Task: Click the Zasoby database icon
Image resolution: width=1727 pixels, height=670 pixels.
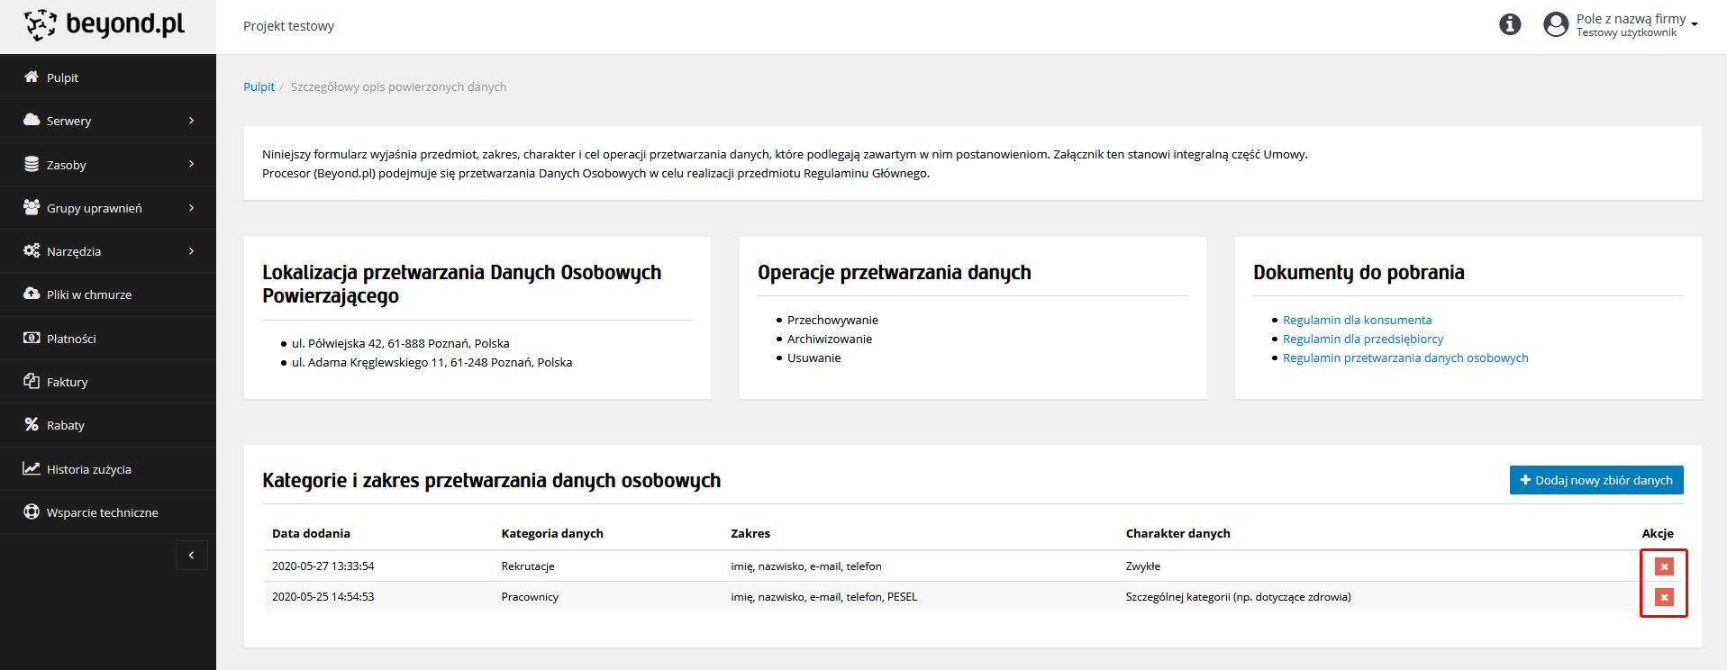Action: tap(32, 164)
